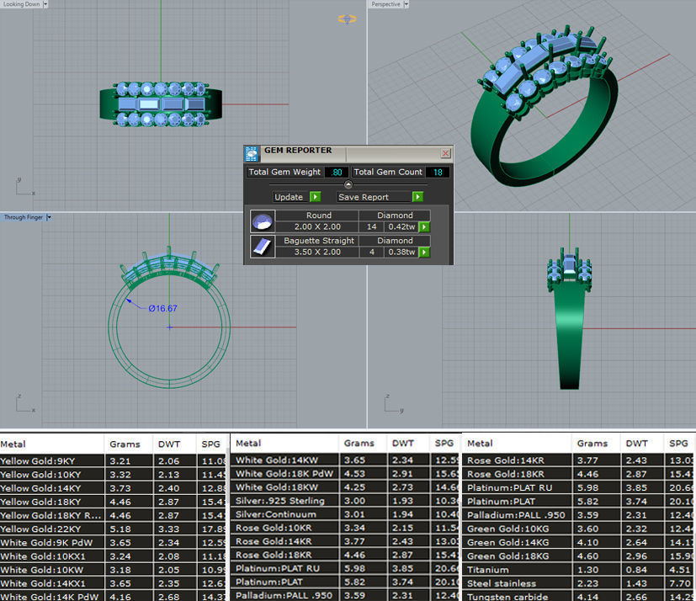Click the green arrow beside Update
696x601 pixels.
point(315,197)
